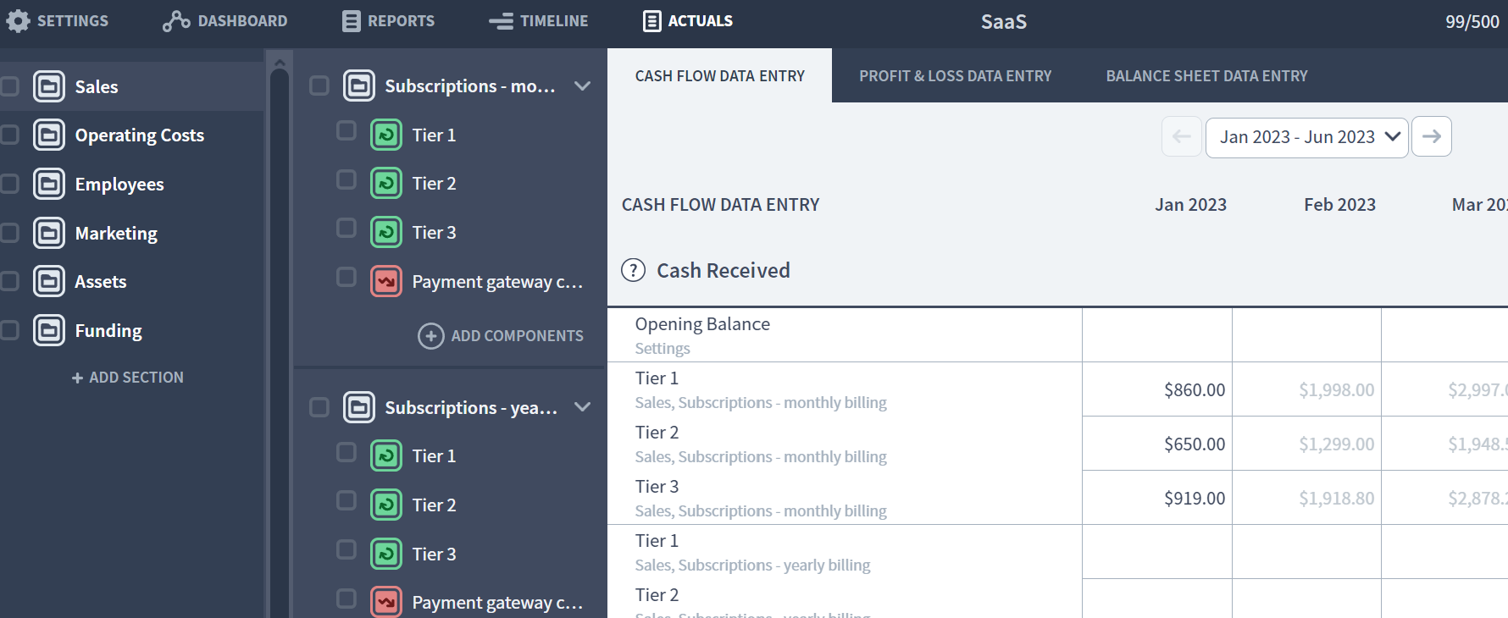Go to previous date range arrow
The image size is (1508, 618).
1182,136
